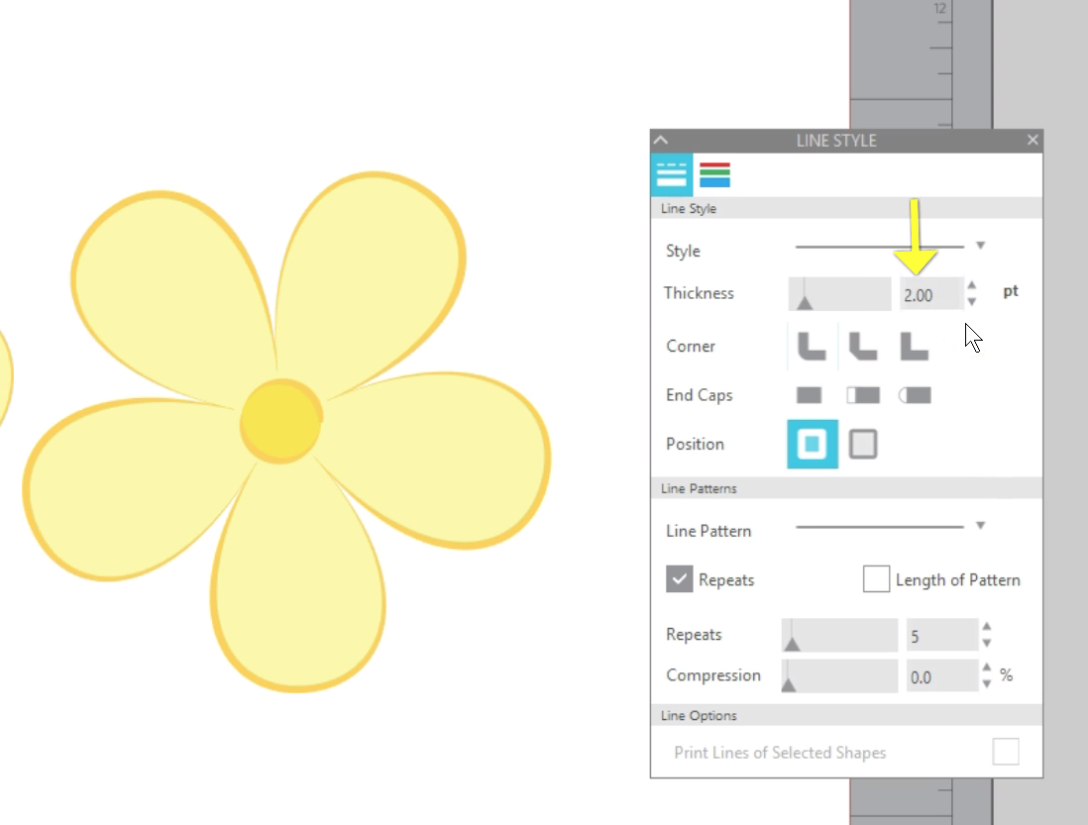Click the Compression value field showing 0.0
Image resolution: width=1088 pixels, height=825 pixels.
click(x=941, y=675)
